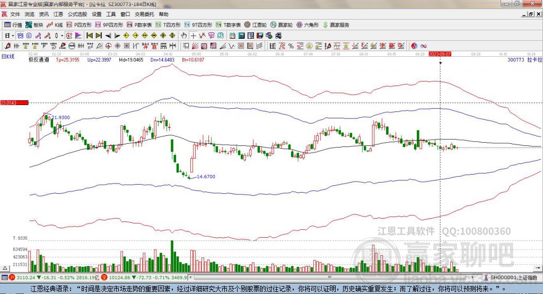The height and width of the screenshot is (294, 543).
Task: Open the calculator icon
Action: [242, 36]
